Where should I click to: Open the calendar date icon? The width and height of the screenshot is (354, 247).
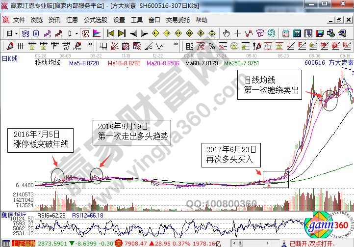(x=286, y=33)
